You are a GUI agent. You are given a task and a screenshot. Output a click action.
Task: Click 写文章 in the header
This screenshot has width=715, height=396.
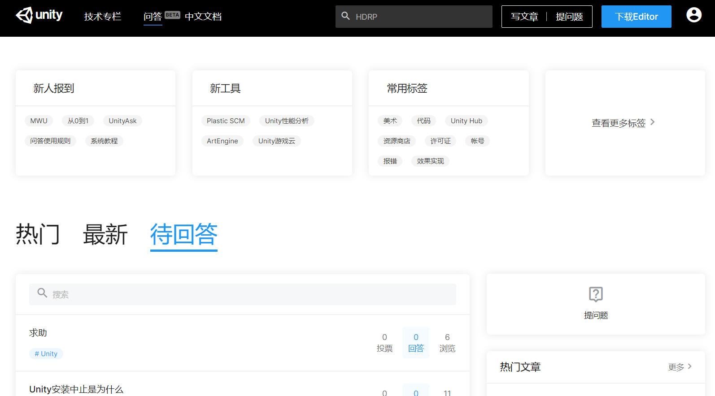[x=524, y=17]
